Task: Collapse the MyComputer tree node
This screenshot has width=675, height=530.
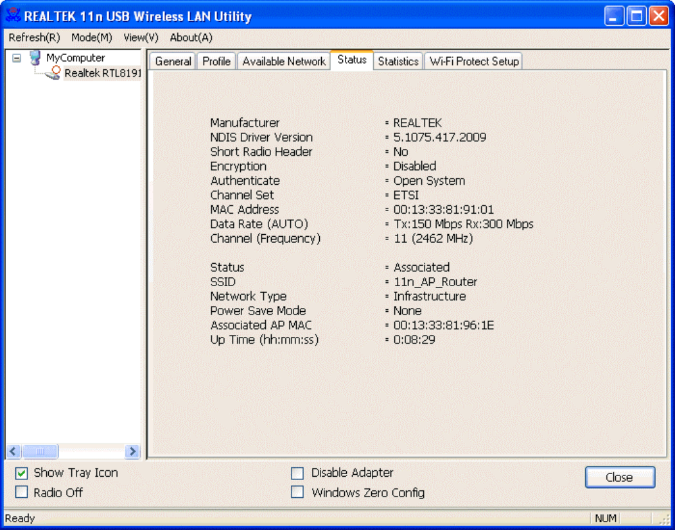Action: 17,58
